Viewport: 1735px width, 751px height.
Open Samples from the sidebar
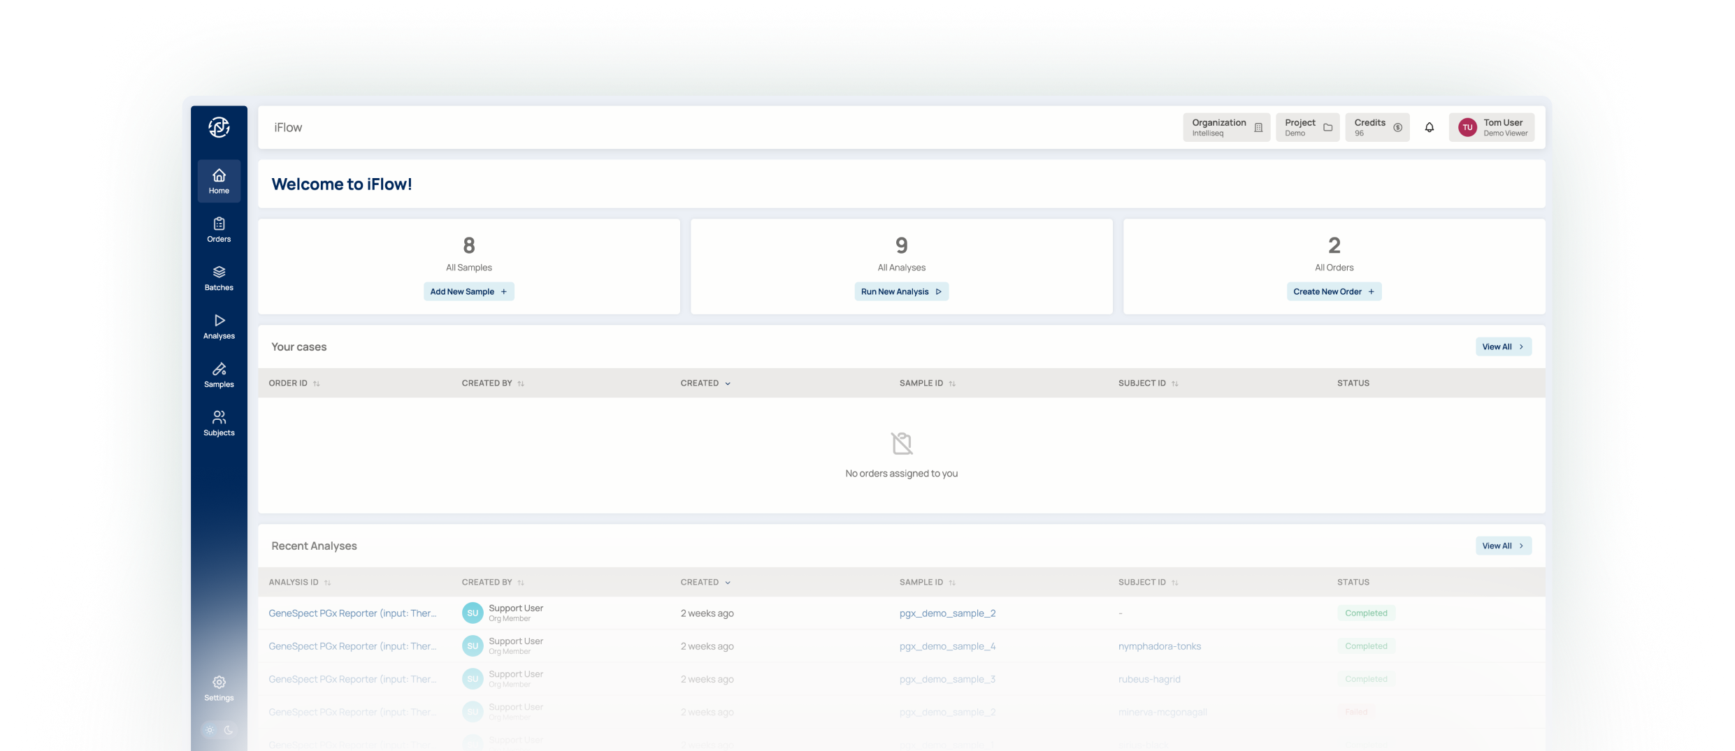(219, 375)
